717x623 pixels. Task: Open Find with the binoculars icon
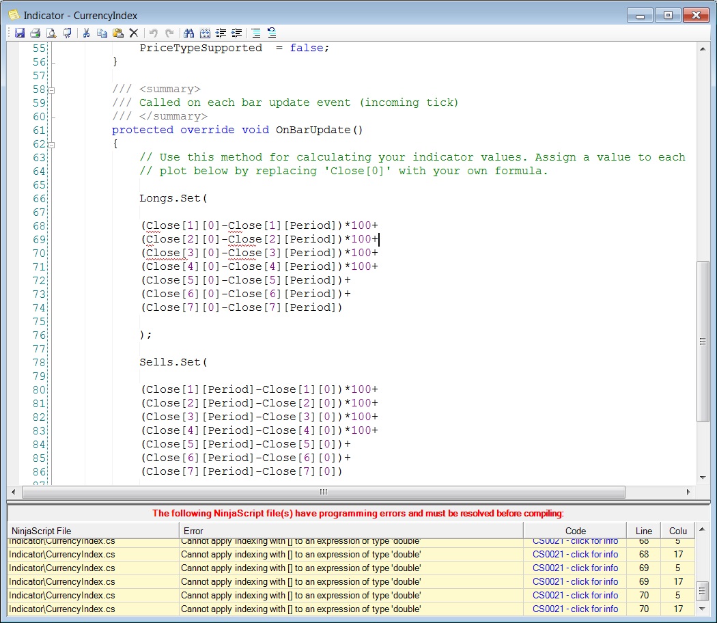(189, 33)
